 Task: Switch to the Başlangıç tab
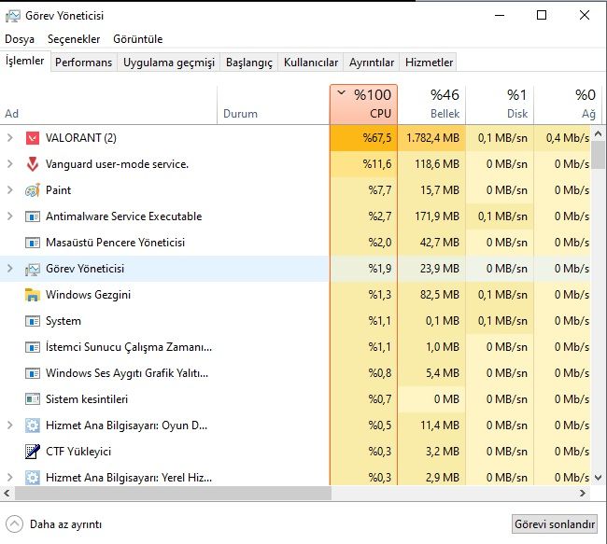click(x=249, y=63)
